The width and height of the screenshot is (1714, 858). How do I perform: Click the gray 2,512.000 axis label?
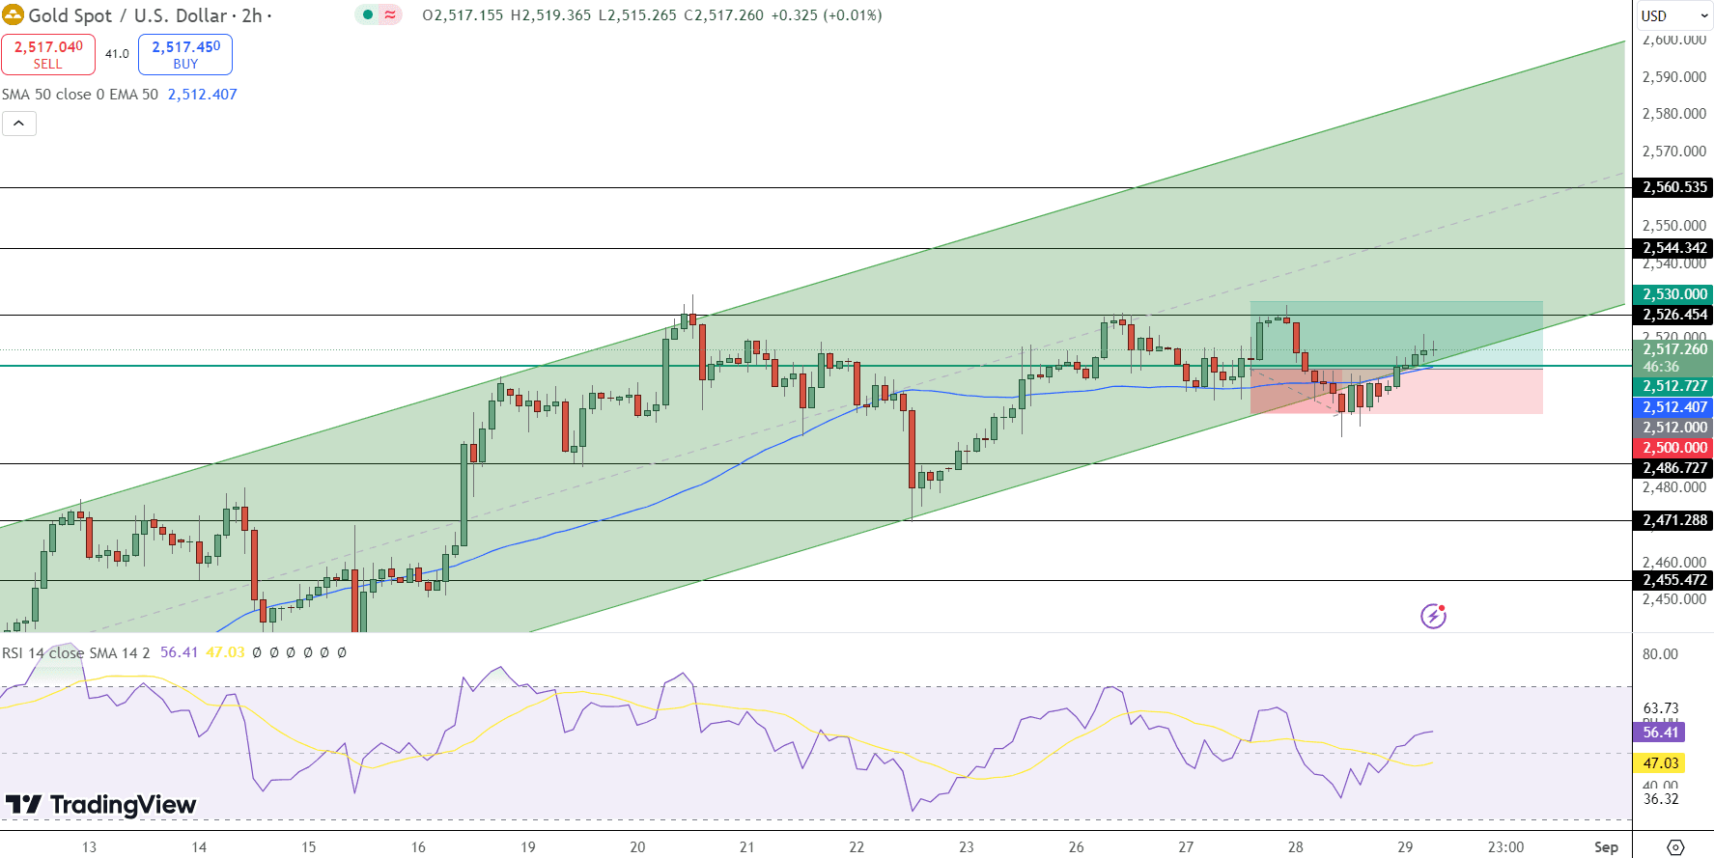click(1673, 428)
